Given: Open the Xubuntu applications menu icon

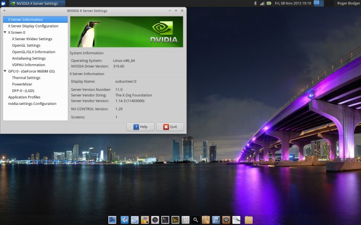Looking at the screenshot, I should 3,3.
